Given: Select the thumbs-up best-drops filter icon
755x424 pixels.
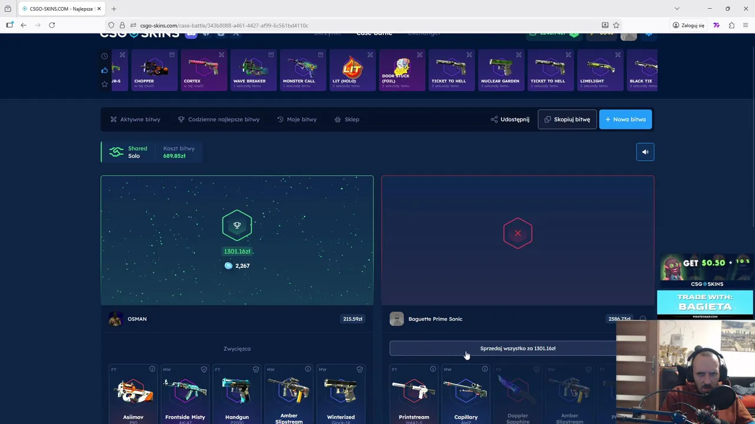Looking at the screenshot, I should coord(104,70).
